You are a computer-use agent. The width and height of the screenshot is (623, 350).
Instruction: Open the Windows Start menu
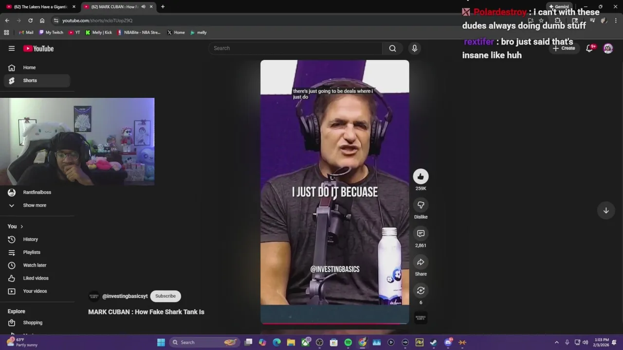pyautogui.click(x=161, y=342)
